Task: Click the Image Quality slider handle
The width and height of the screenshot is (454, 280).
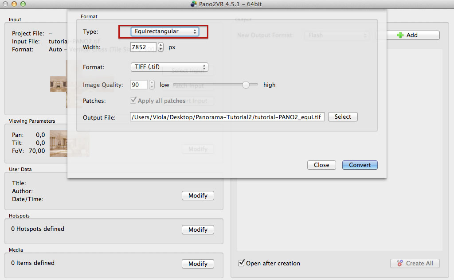Action: pos(246,85)
